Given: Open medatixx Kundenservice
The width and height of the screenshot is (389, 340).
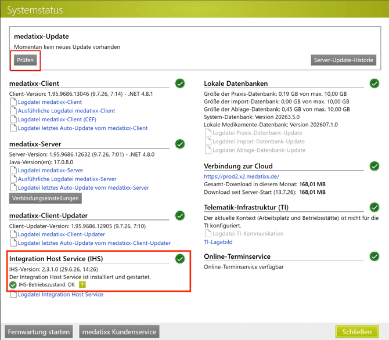Looking at the screenshot, I should [120, 332].
